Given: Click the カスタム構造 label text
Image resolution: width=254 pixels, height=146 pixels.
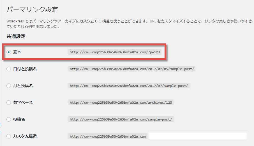Looking at the screenshot, I should (25, 136).
